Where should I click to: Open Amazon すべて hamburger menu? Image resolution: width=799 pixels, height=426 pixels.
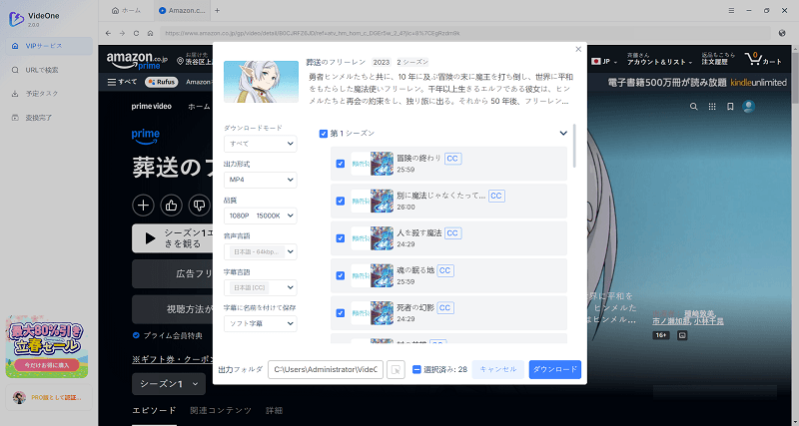click(122, 82)
